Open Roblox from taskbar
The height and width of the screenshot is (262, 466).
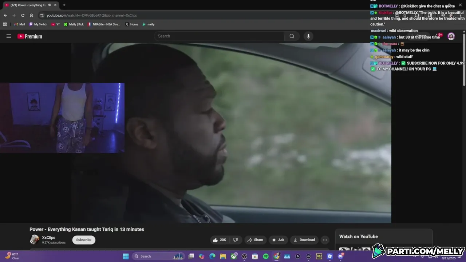click(330, 256)
